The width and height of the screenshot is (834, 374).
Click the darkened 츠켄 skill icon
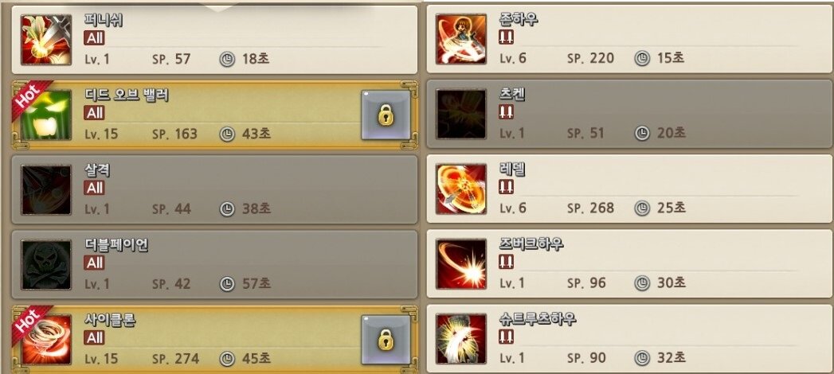pyautogui.click(x=461, y=115)
